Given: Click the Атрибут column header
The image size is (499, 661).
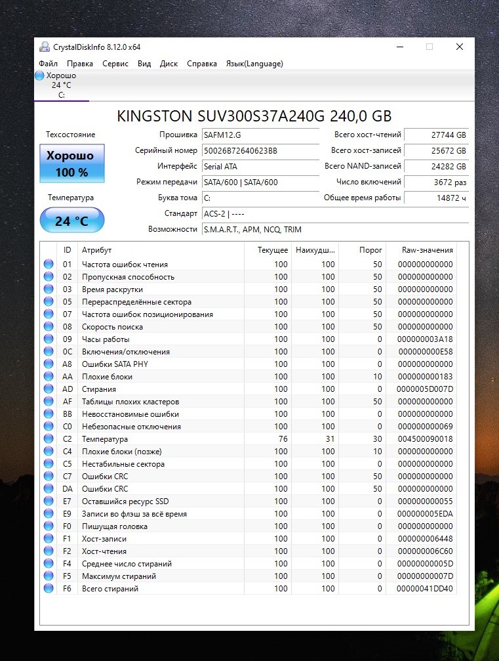Looking at the screenshot, I should [x=161, y=250].
